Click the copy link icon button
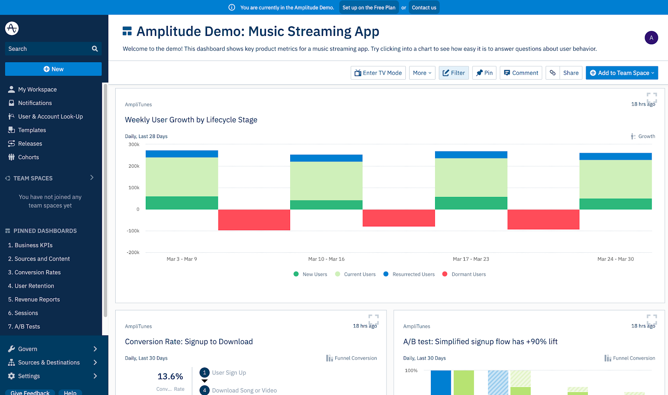668x395 pixels. pyautogui.click(x=552, y=73)
